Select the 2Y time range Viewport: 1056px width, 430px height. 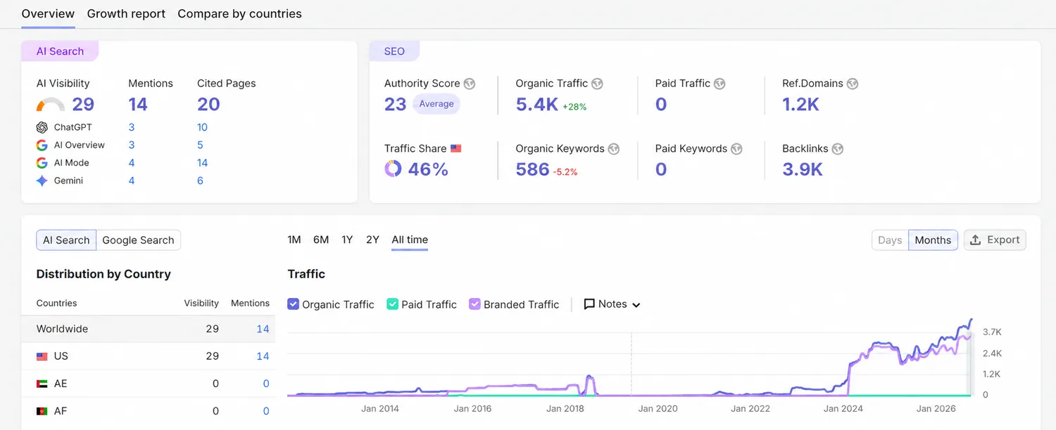coord(372,240)
